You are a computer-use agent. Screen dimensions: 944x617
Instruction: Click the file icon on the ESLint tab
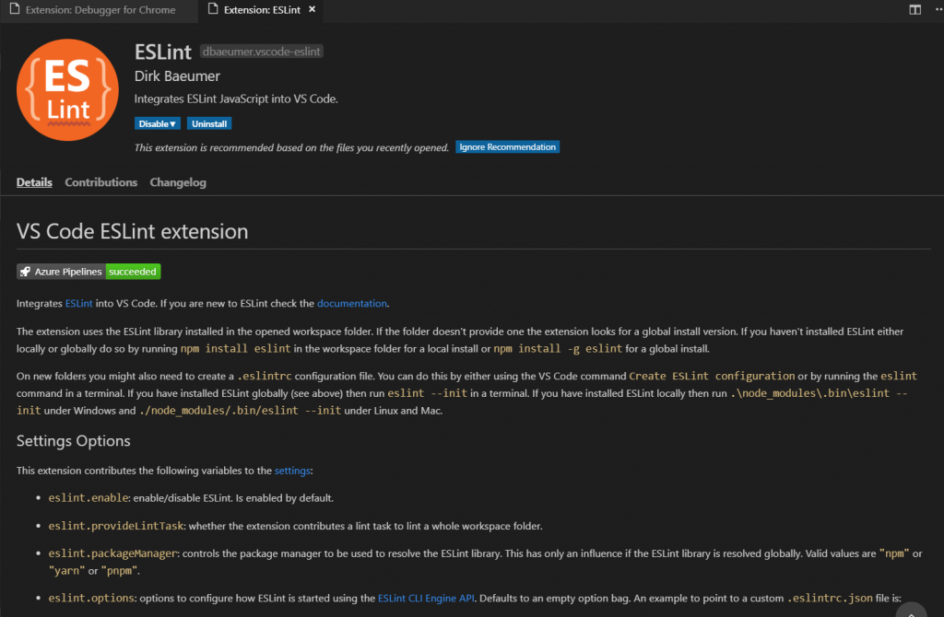pos(214,10)
